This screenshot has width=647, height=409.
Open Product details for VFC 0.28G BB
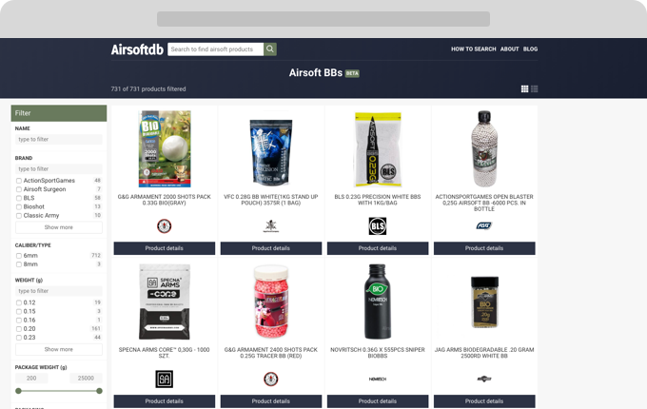click(x=270, y=248)
